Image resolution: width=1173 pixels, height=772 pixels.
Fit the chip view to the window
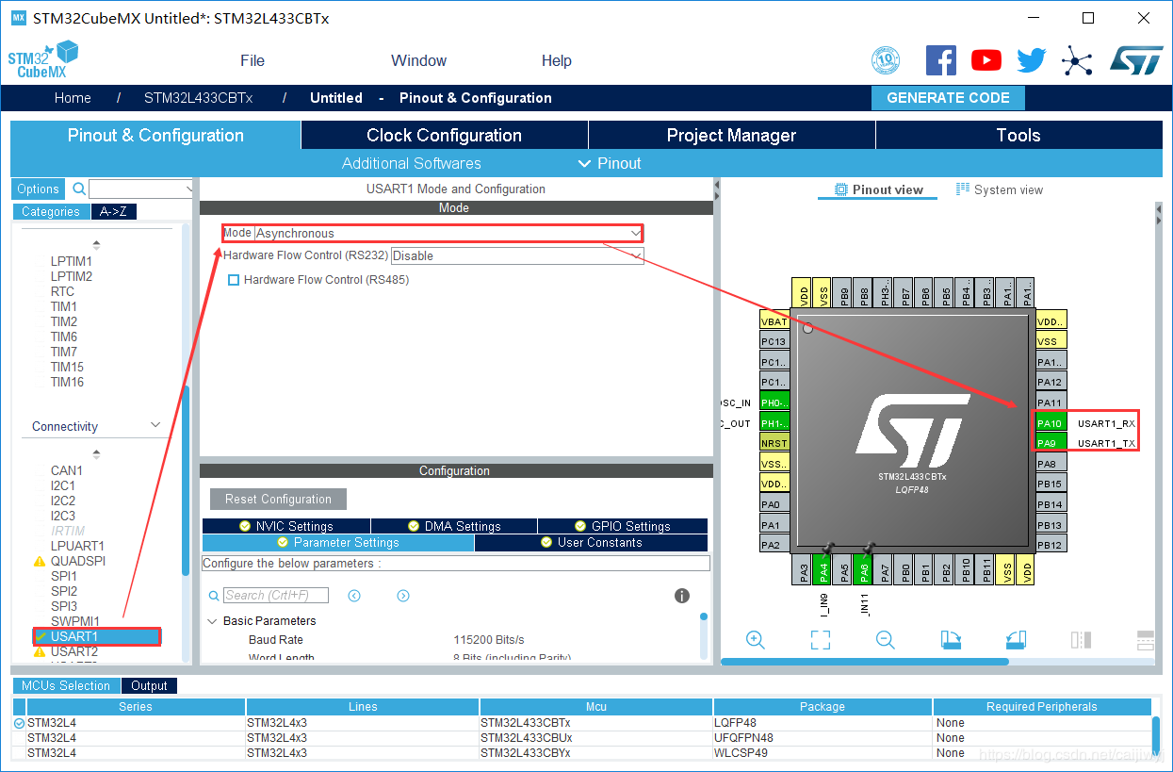point(821,640)
